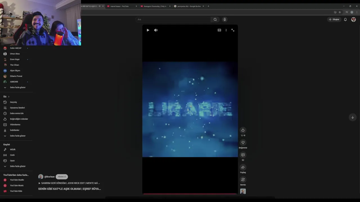The width and height of the screenshot is (360, 202).
Task: Open the comments showing 92
Action: click(x=243, y=155)
